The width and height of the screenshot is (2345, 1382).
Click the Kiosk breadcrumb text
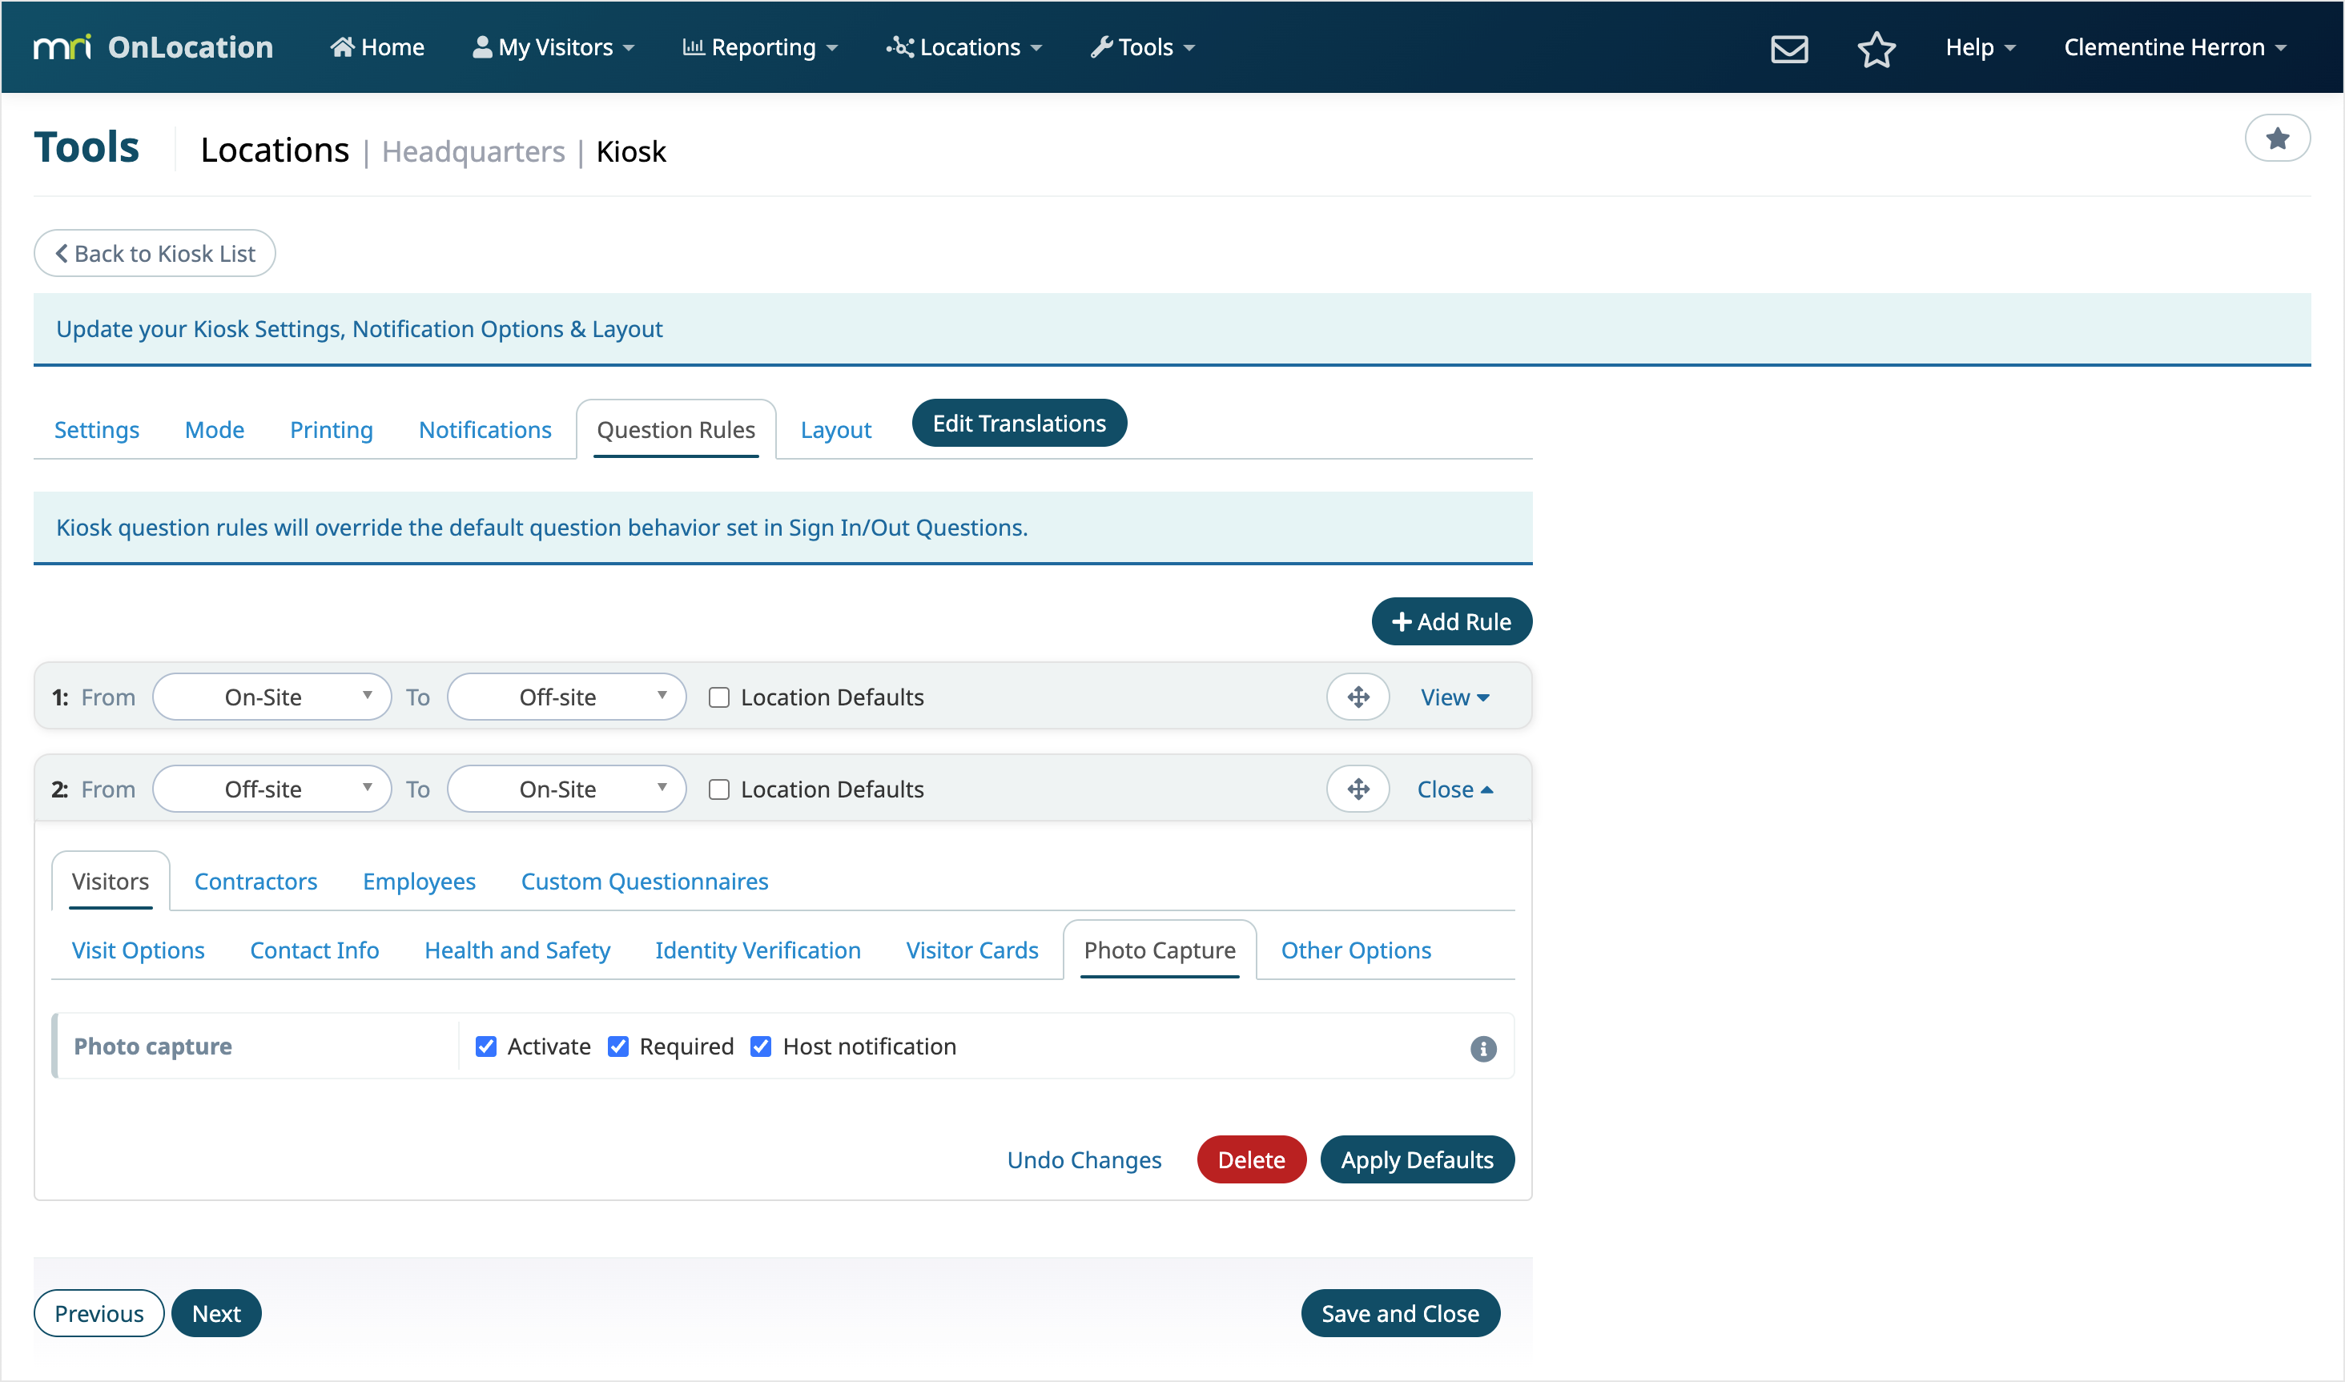pos(630,151)
